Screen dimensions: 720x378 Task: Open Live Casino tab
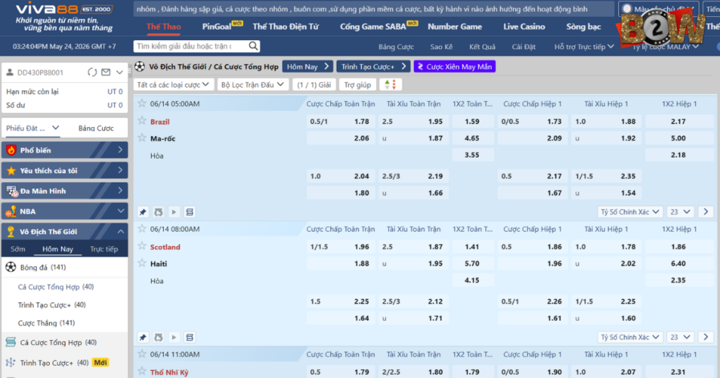point(524,27)
